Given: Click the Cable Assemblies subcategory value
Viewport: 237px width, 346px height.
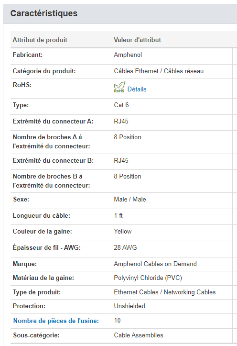Looking at the screenshot, I should (139, 335).
